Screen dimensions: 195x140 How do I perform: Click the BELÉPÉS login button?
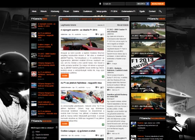point(141,4)
